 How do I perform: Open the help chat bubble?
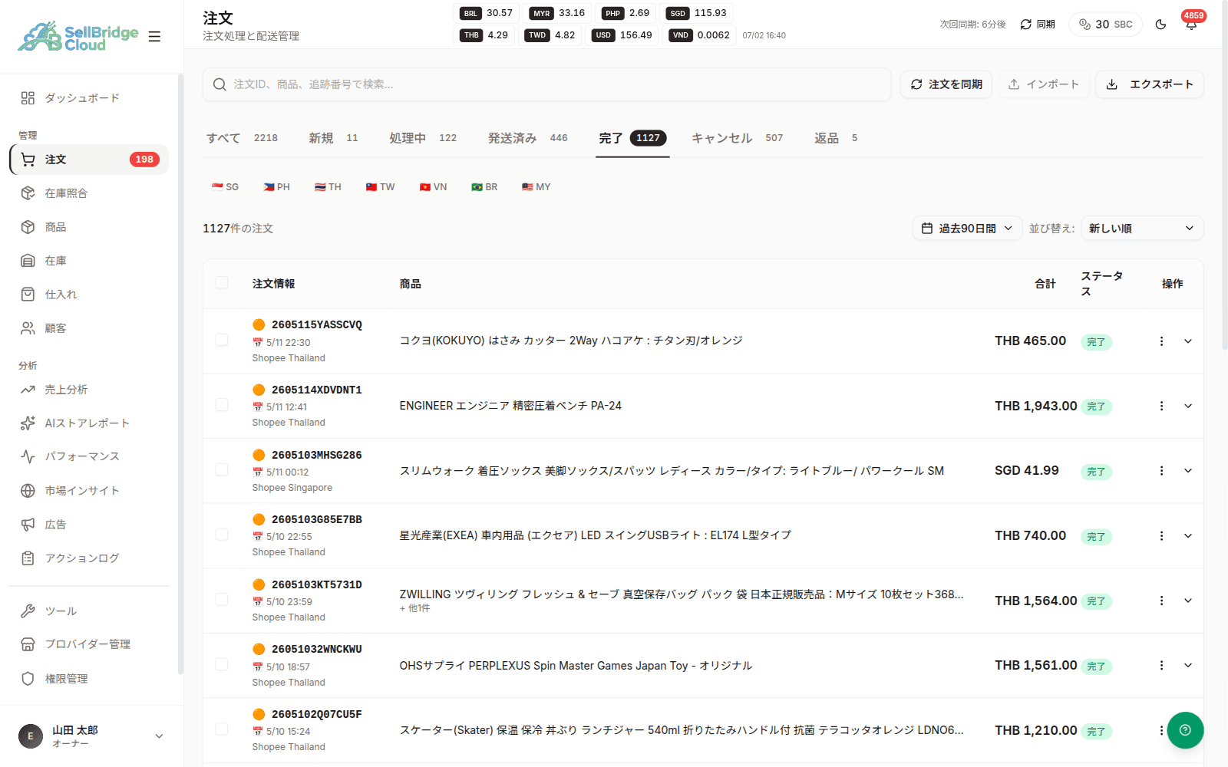point(1185,730)
